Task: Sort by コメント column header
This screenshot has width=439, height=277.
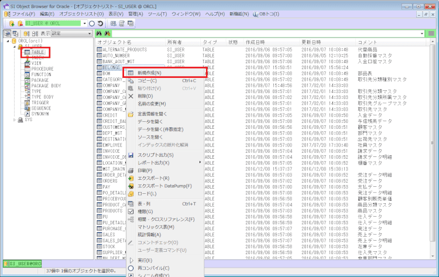Action: [x=390, y=42]
